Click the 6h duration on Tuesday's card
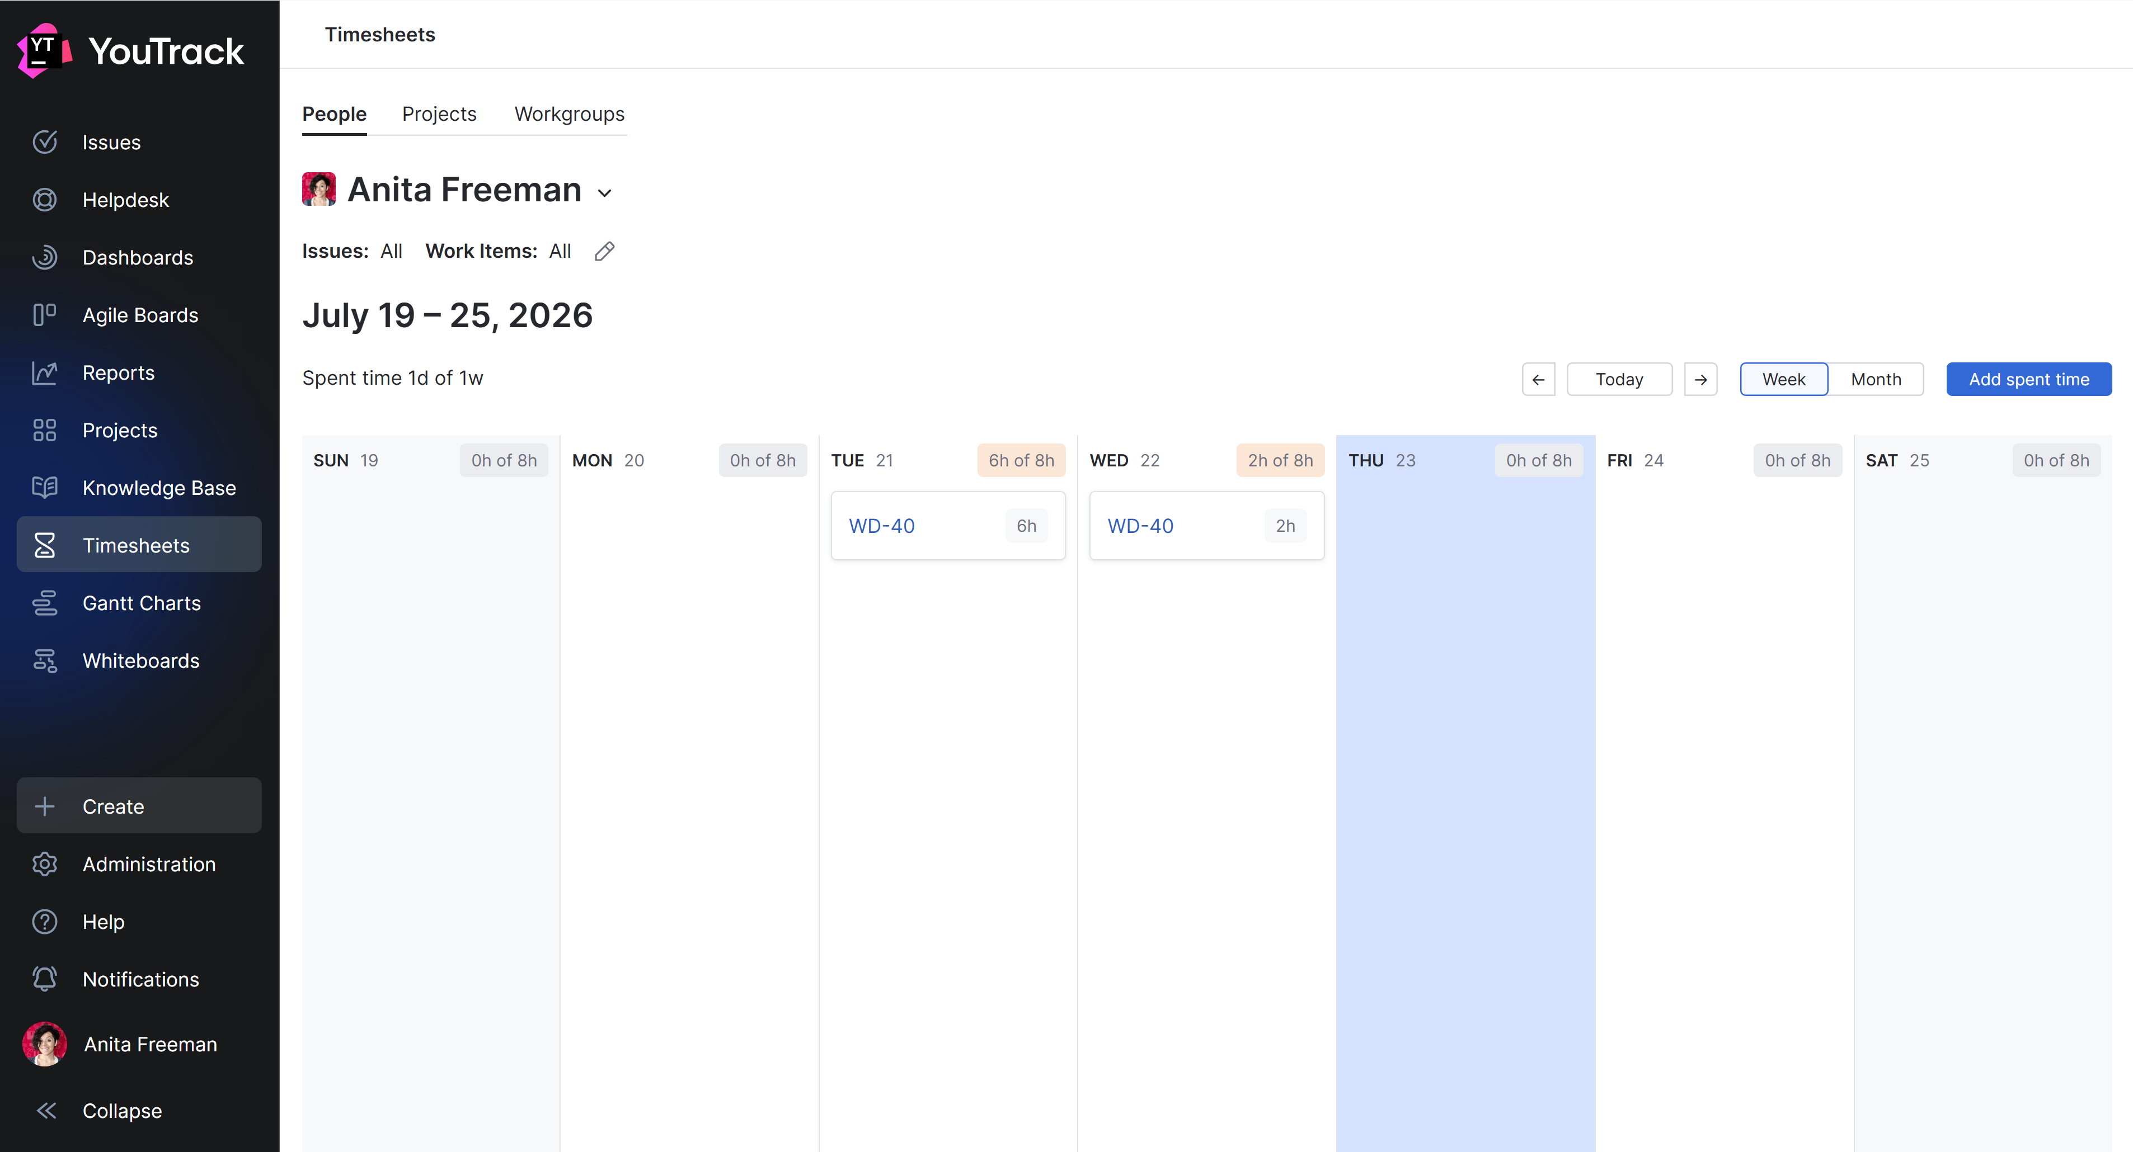2133x1152 pixels. pos(1026,526)
